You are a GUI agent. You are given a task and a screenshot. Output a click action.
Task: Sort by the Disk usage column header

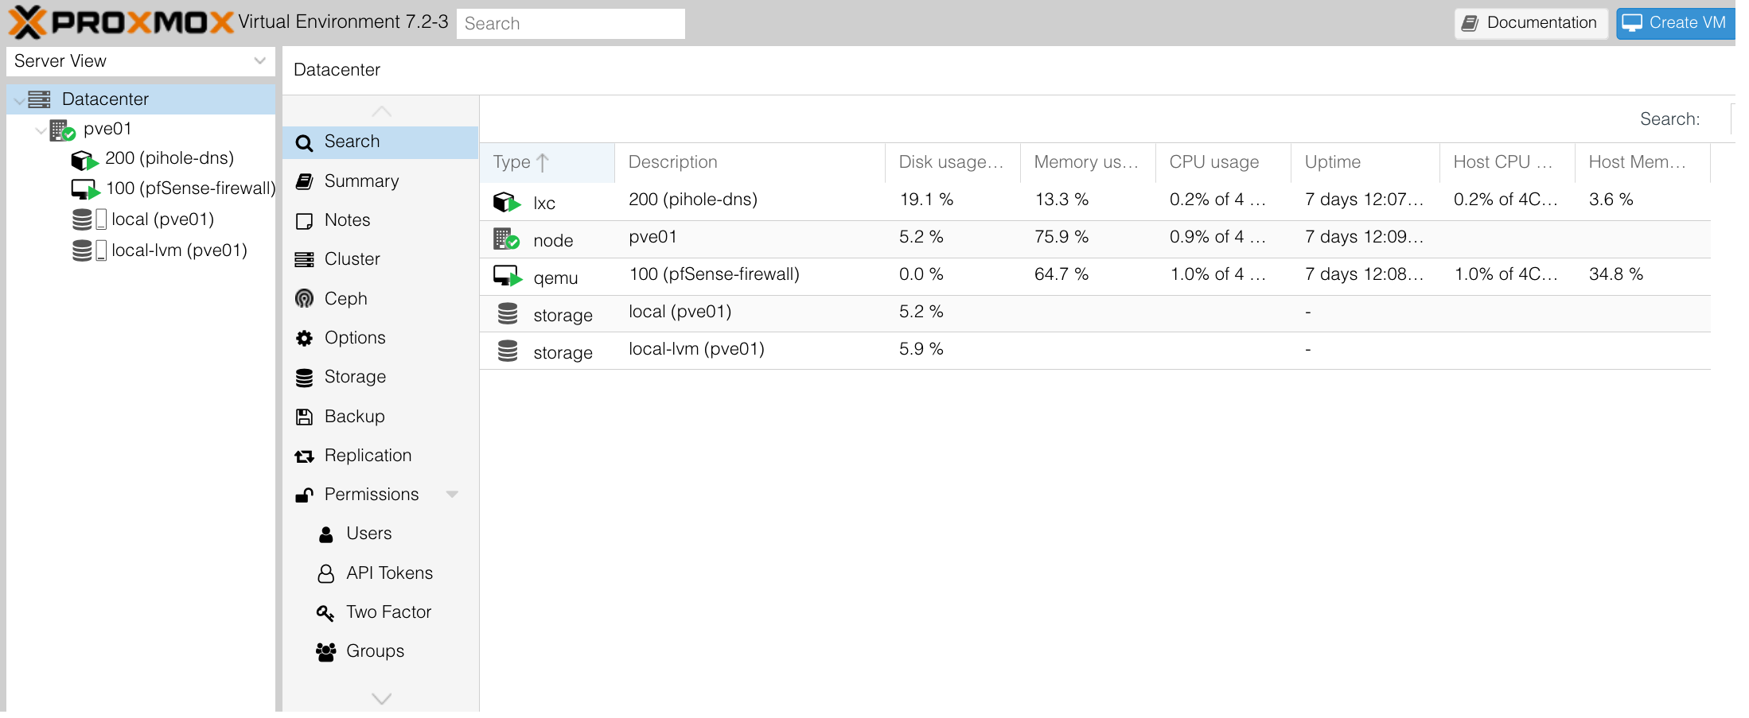click(952, 162)
